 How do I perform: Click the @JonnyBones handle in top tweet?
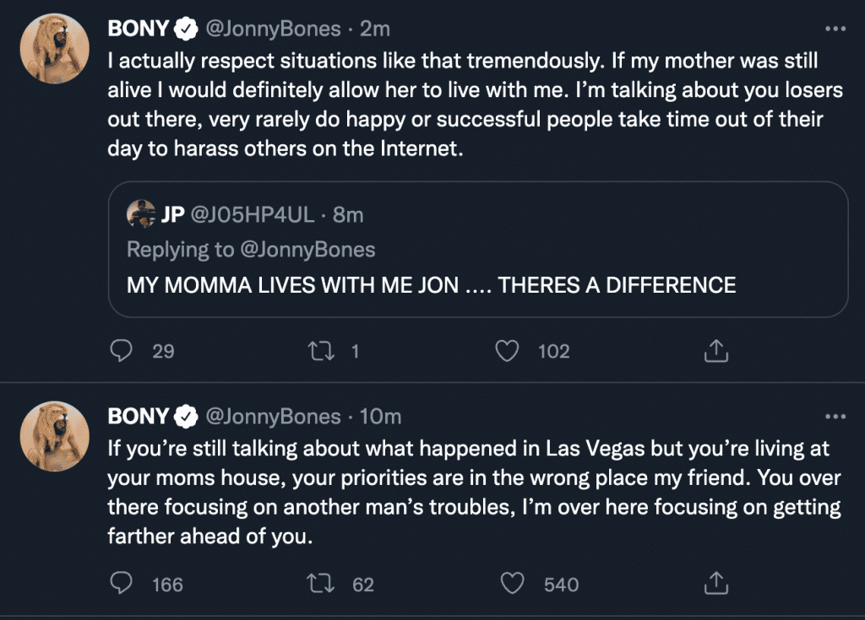272,29
